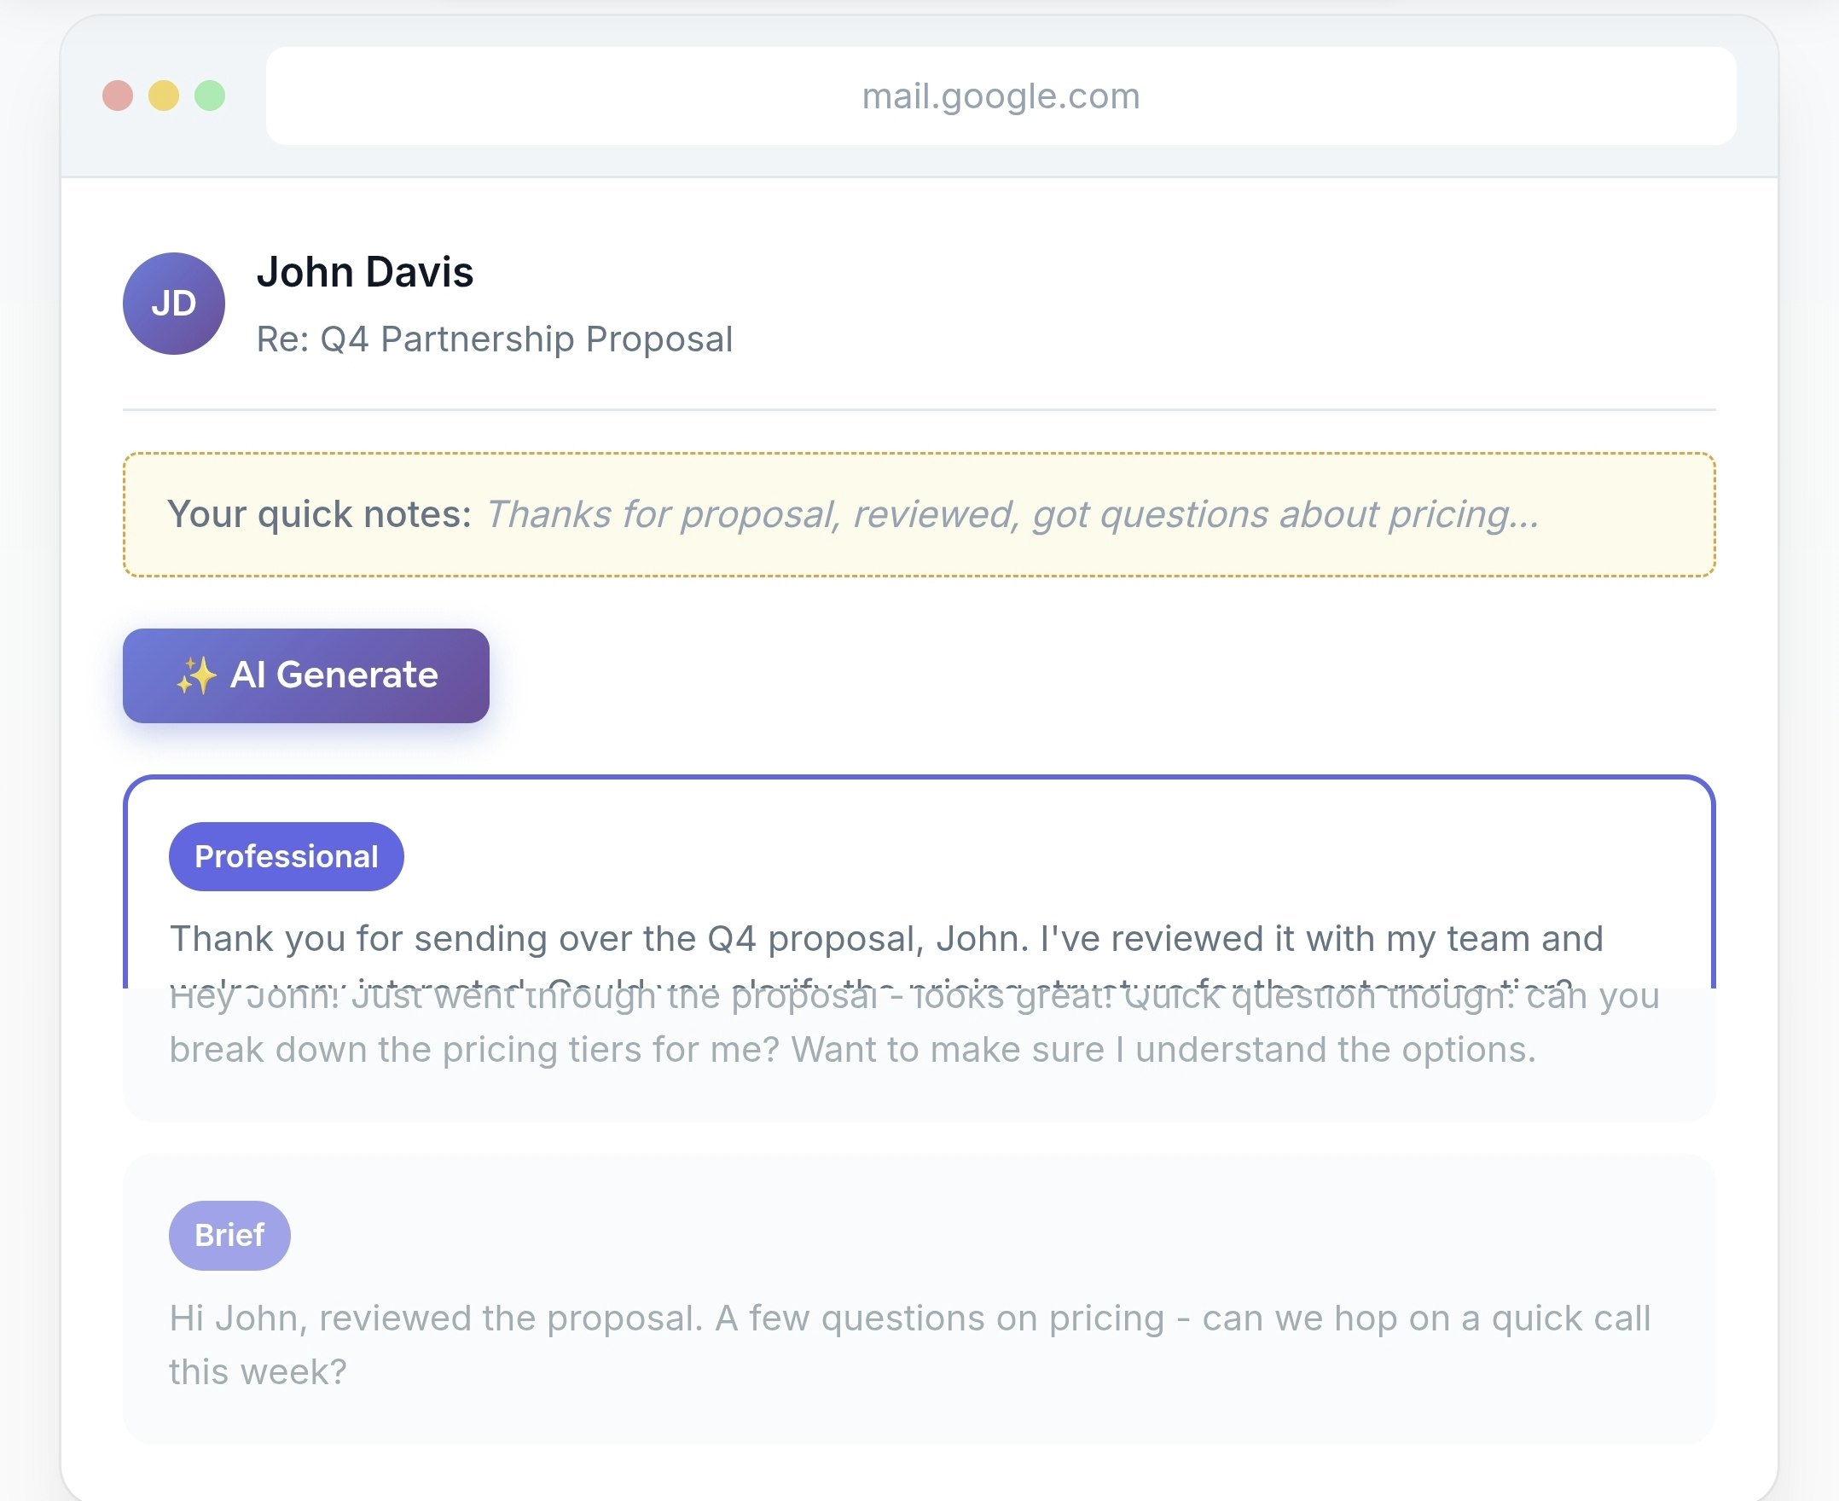Click the green traffic light dot

click(x=207, y=96)
